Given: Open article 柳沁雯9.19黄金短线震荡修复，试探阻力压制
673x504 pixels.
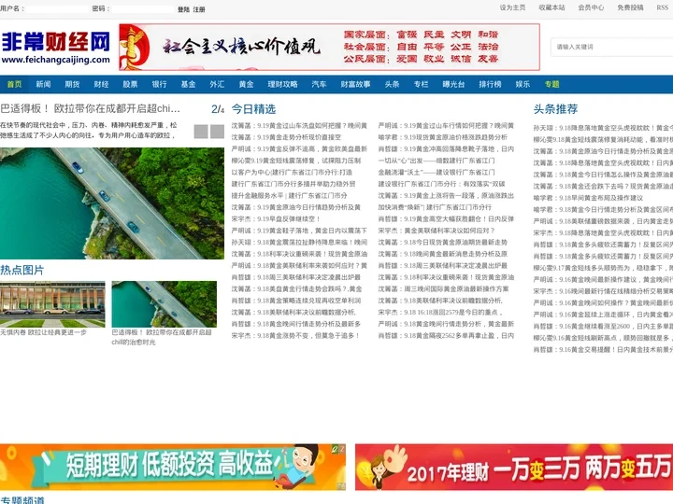Looking at the screenshot, I should (x=296, y=161).
